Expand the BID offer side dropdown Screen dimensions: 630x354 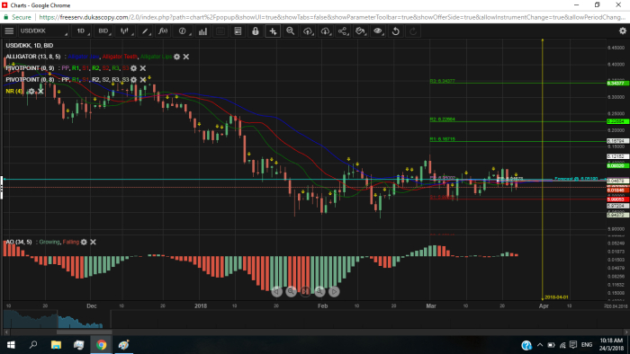[x=104, y=31]
